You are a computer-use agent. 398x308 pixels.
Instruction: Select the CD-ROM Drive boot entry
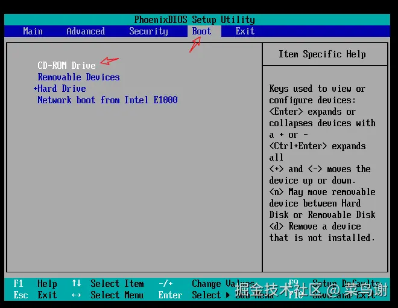66,65
